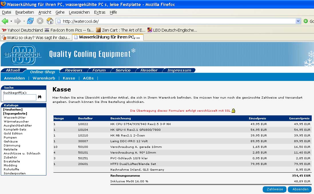Open the Datei menu
Screen dimensions: 314x194
(6, 12)
